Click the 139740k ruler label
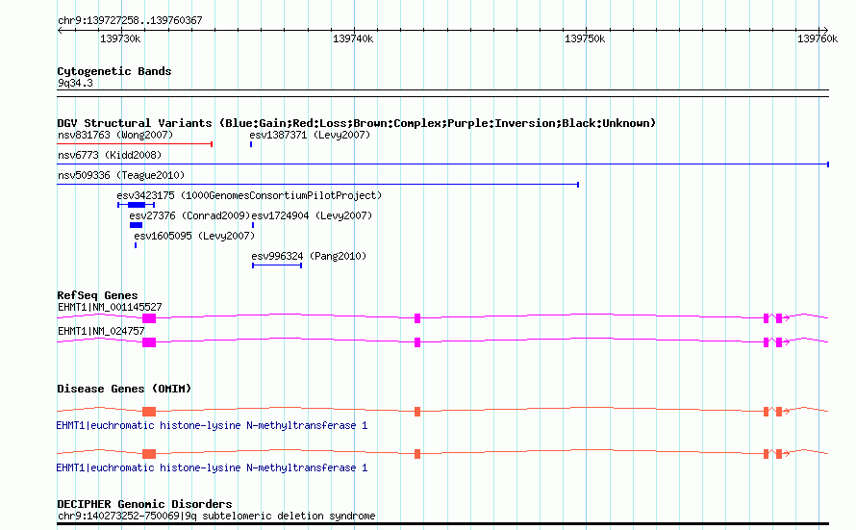 [353, 38]
